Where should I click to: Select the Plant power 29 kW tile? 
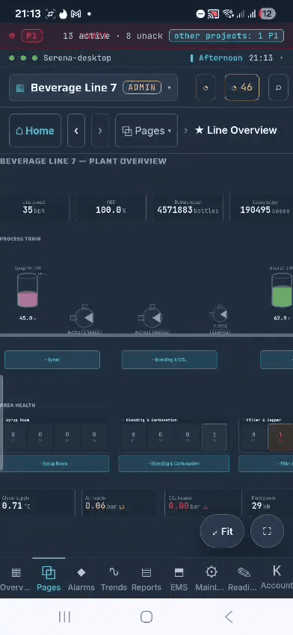[271, 503]
